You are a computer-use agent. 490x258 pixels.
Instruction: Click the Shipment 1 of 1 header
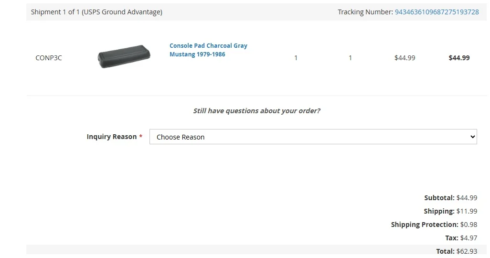pyautogui.click(x=96, y=12)
